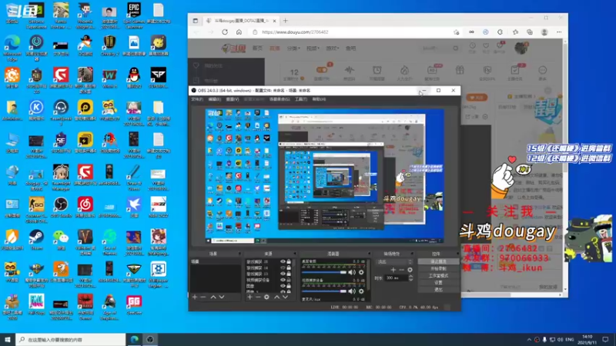The height and width of the screenshot is (346, 616).
Task: Go to Edge home page icon
Action: [239, 32]
